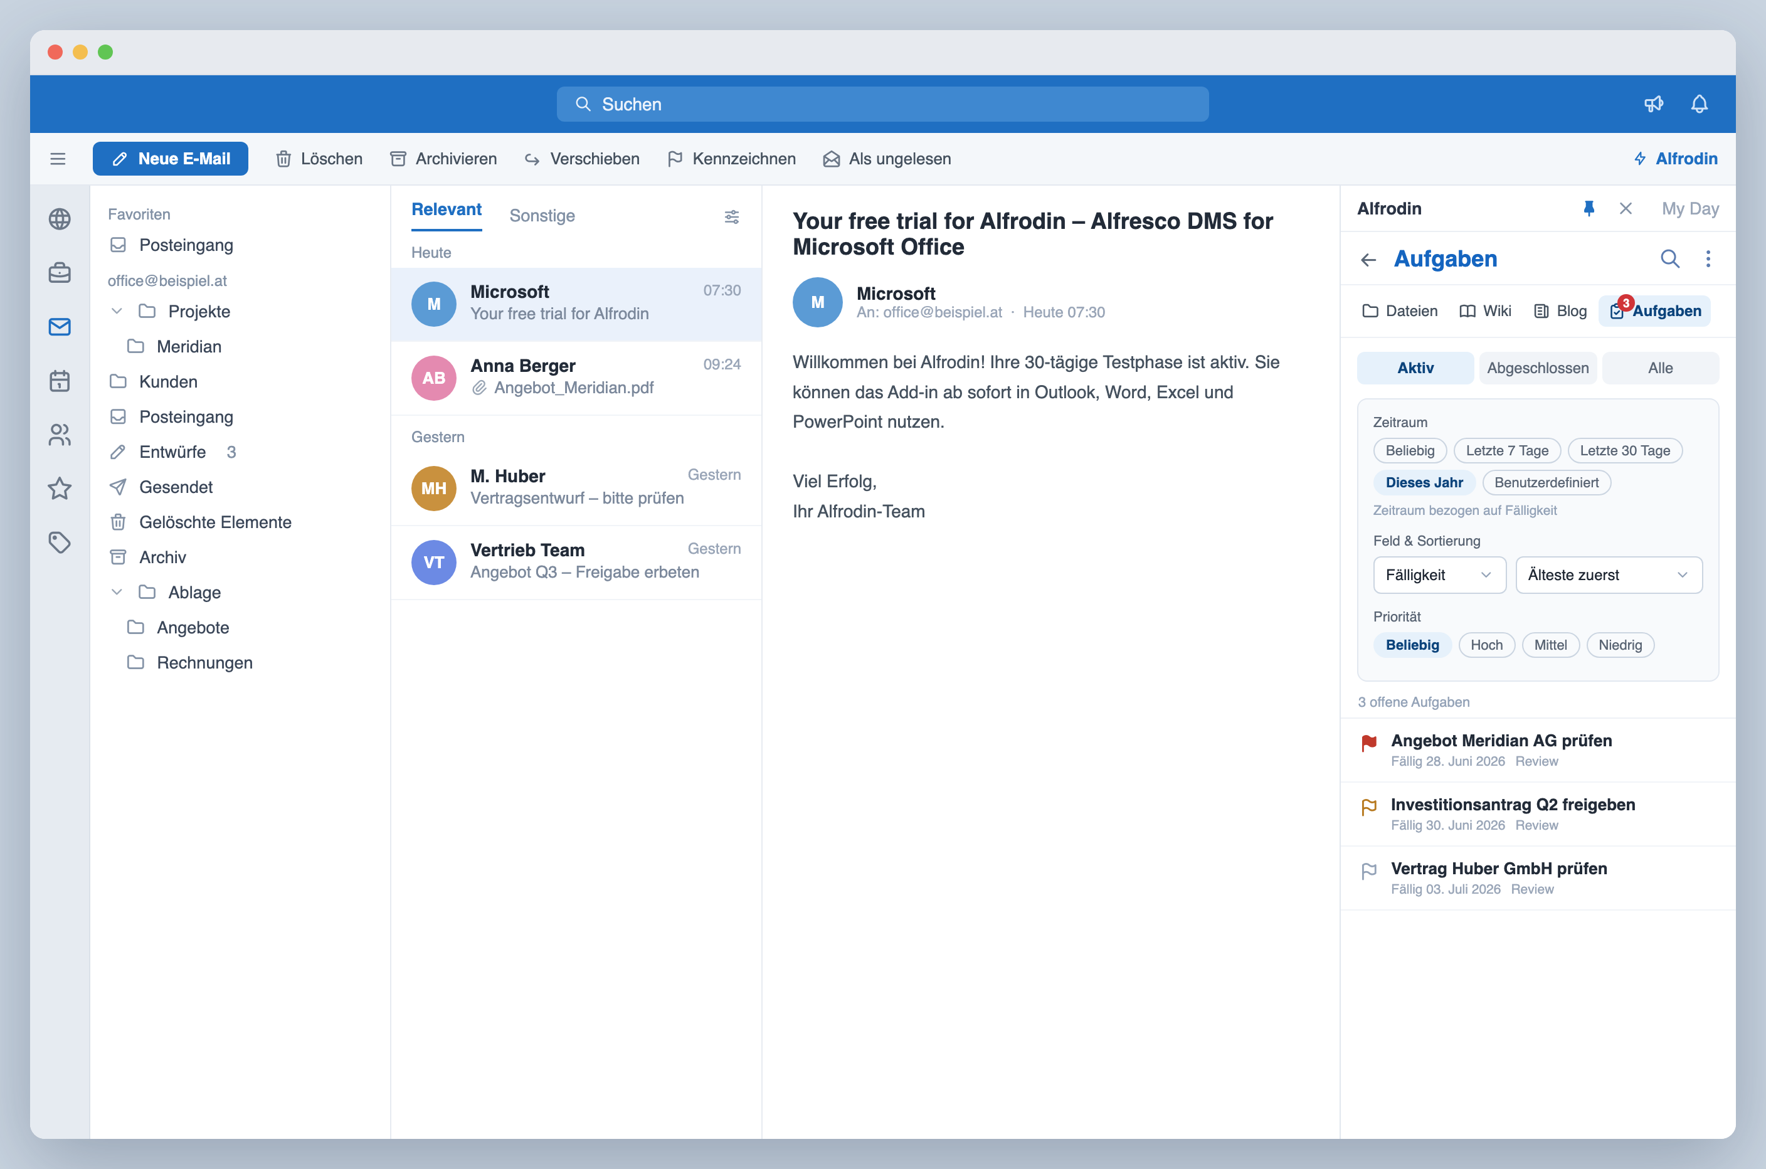Open the Fälligkeit field dropdown
This screenshot has height=1169, width=1766.
1439,575
